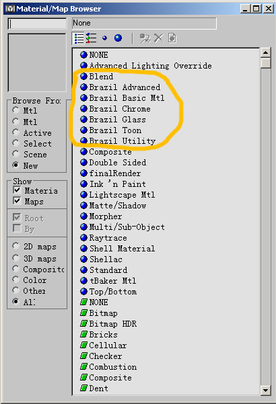The width and height of the screenshot is (276, 404).
Task: Switch to View List mode icon
Action: click(x=78, y=38)
